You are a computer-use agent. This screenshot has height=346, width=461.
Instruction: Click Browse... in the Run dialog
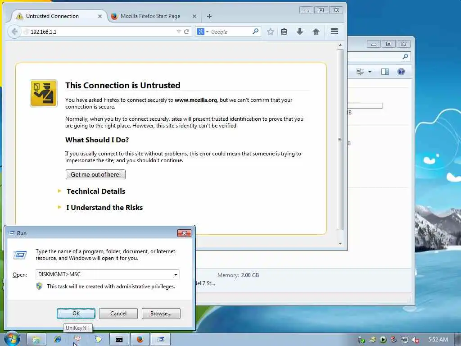pyautogui.click(x=161, y=314)
